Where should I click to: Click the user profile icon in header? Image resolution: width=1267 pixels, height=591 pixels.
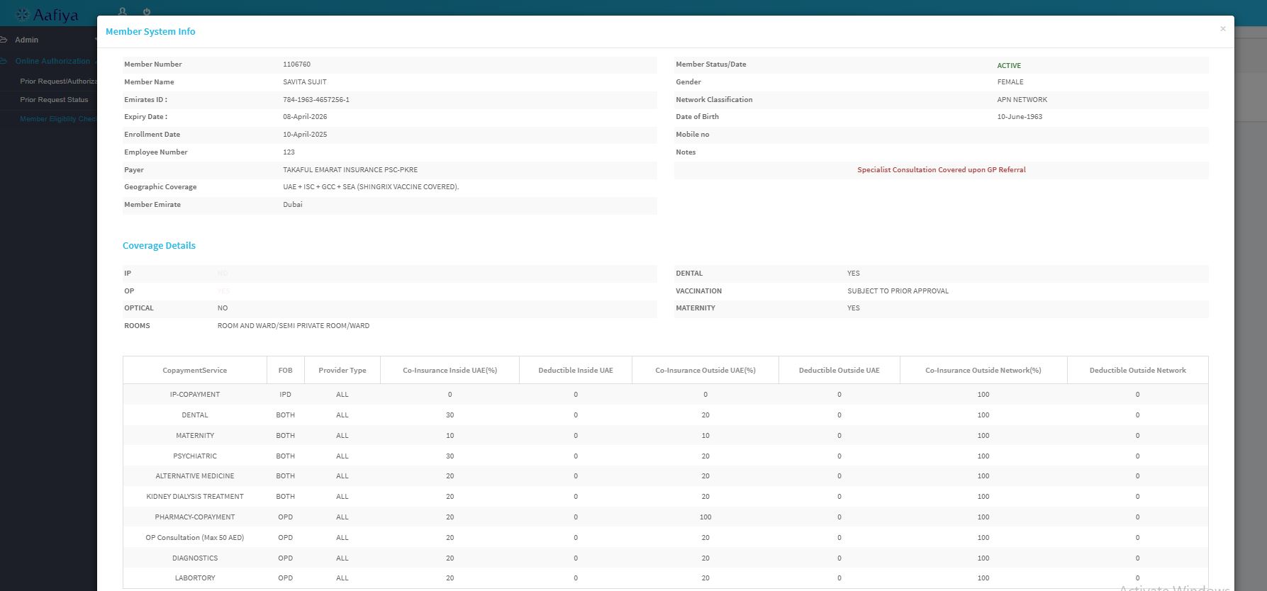tap(123, 11)
